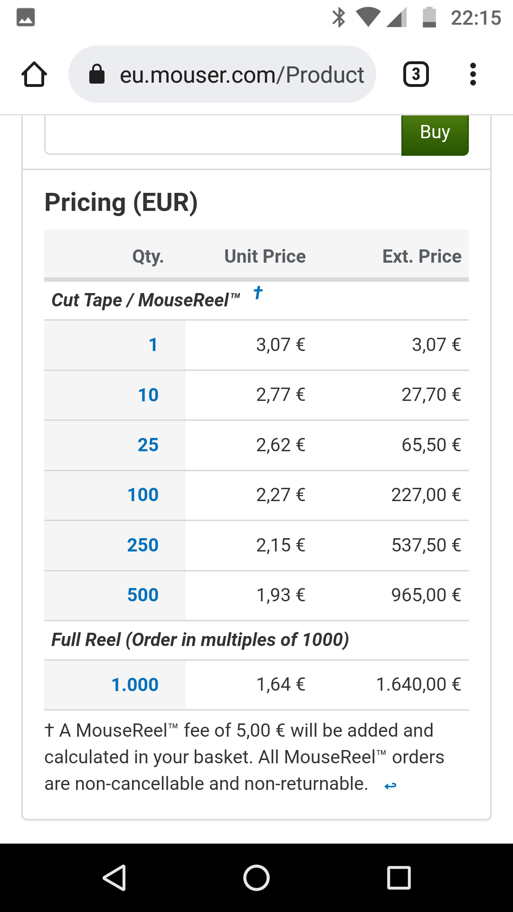The image size is (513, 912).
Task: Select quantity 10 price break
Action: click(x=148, y=395)
